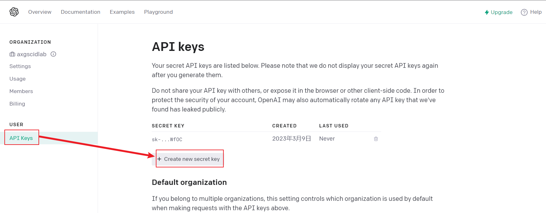
Task: Go to Billing in sidebar
Action: point(17,104)
